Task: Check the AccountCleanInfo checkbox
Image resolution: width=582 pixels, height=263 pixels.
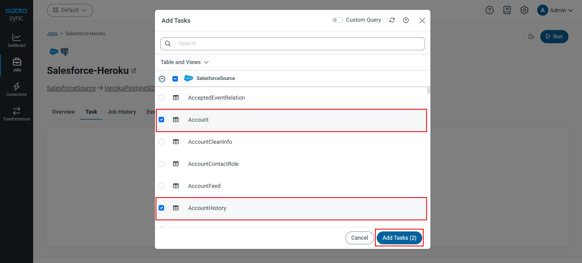Action: (x=161, y=142)
